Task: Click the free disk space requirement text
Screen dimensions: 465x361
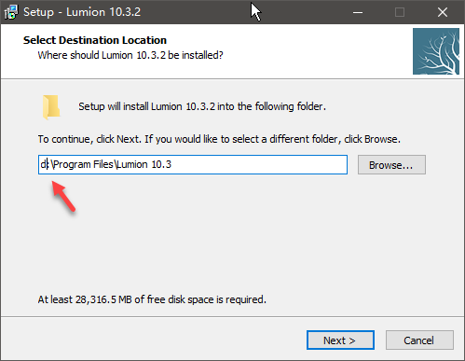Action: coord(152,299)
